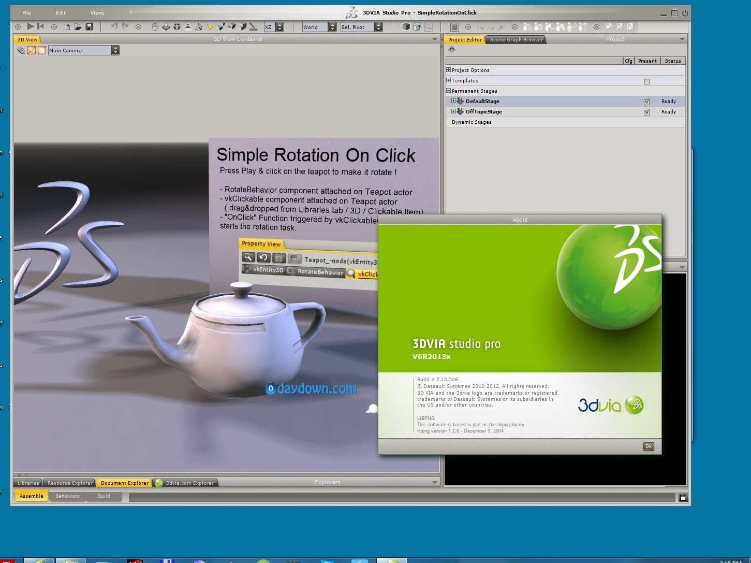Click the reset-to-start playback icon
The image size is (751, 563).
point(40,26)
